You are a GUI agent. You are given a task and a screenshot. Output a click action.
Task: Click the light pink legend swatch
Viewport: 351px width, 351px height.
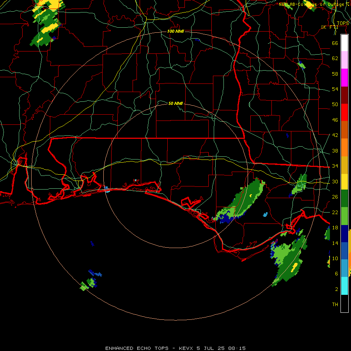pos(344,60)
